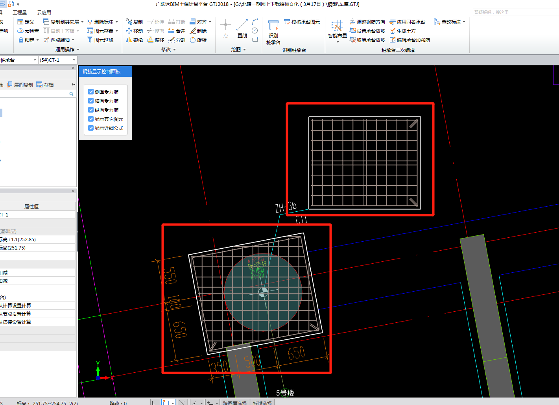Expand component panel overflow arrows
This screenshot has height=405, width=559.
click(x=74, y=85)
